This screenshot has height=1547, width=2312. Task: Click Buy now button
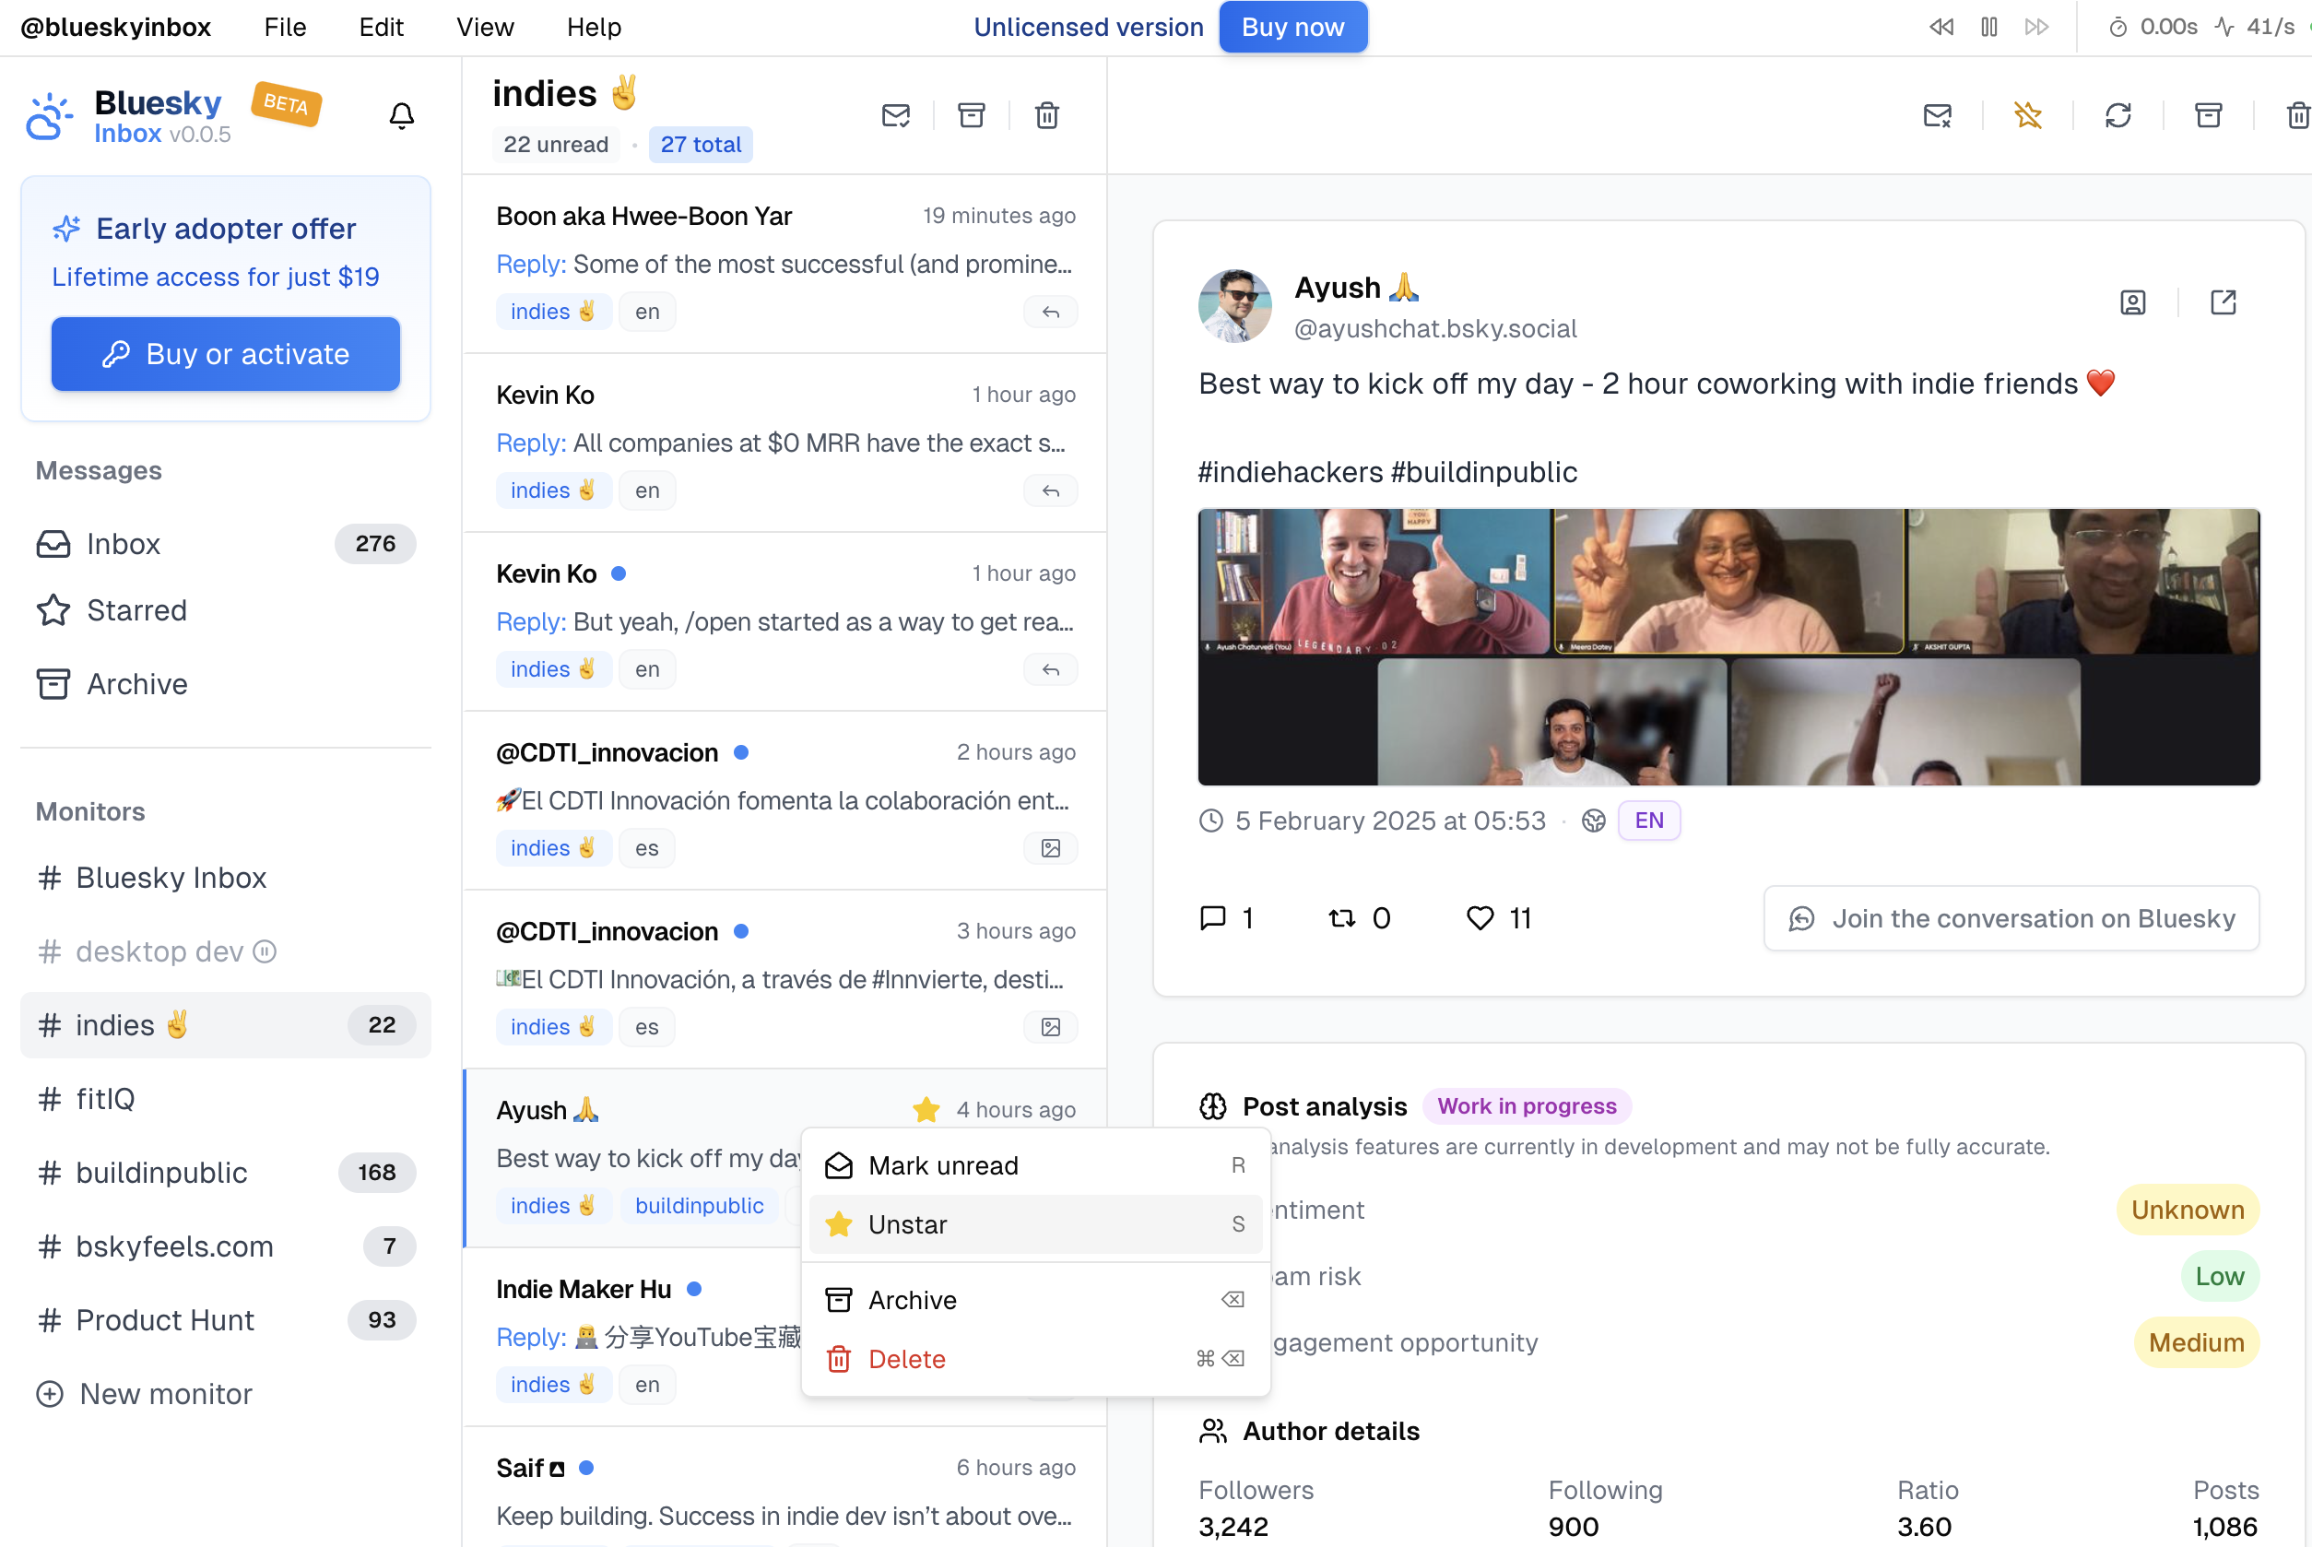pos(1292,27)
